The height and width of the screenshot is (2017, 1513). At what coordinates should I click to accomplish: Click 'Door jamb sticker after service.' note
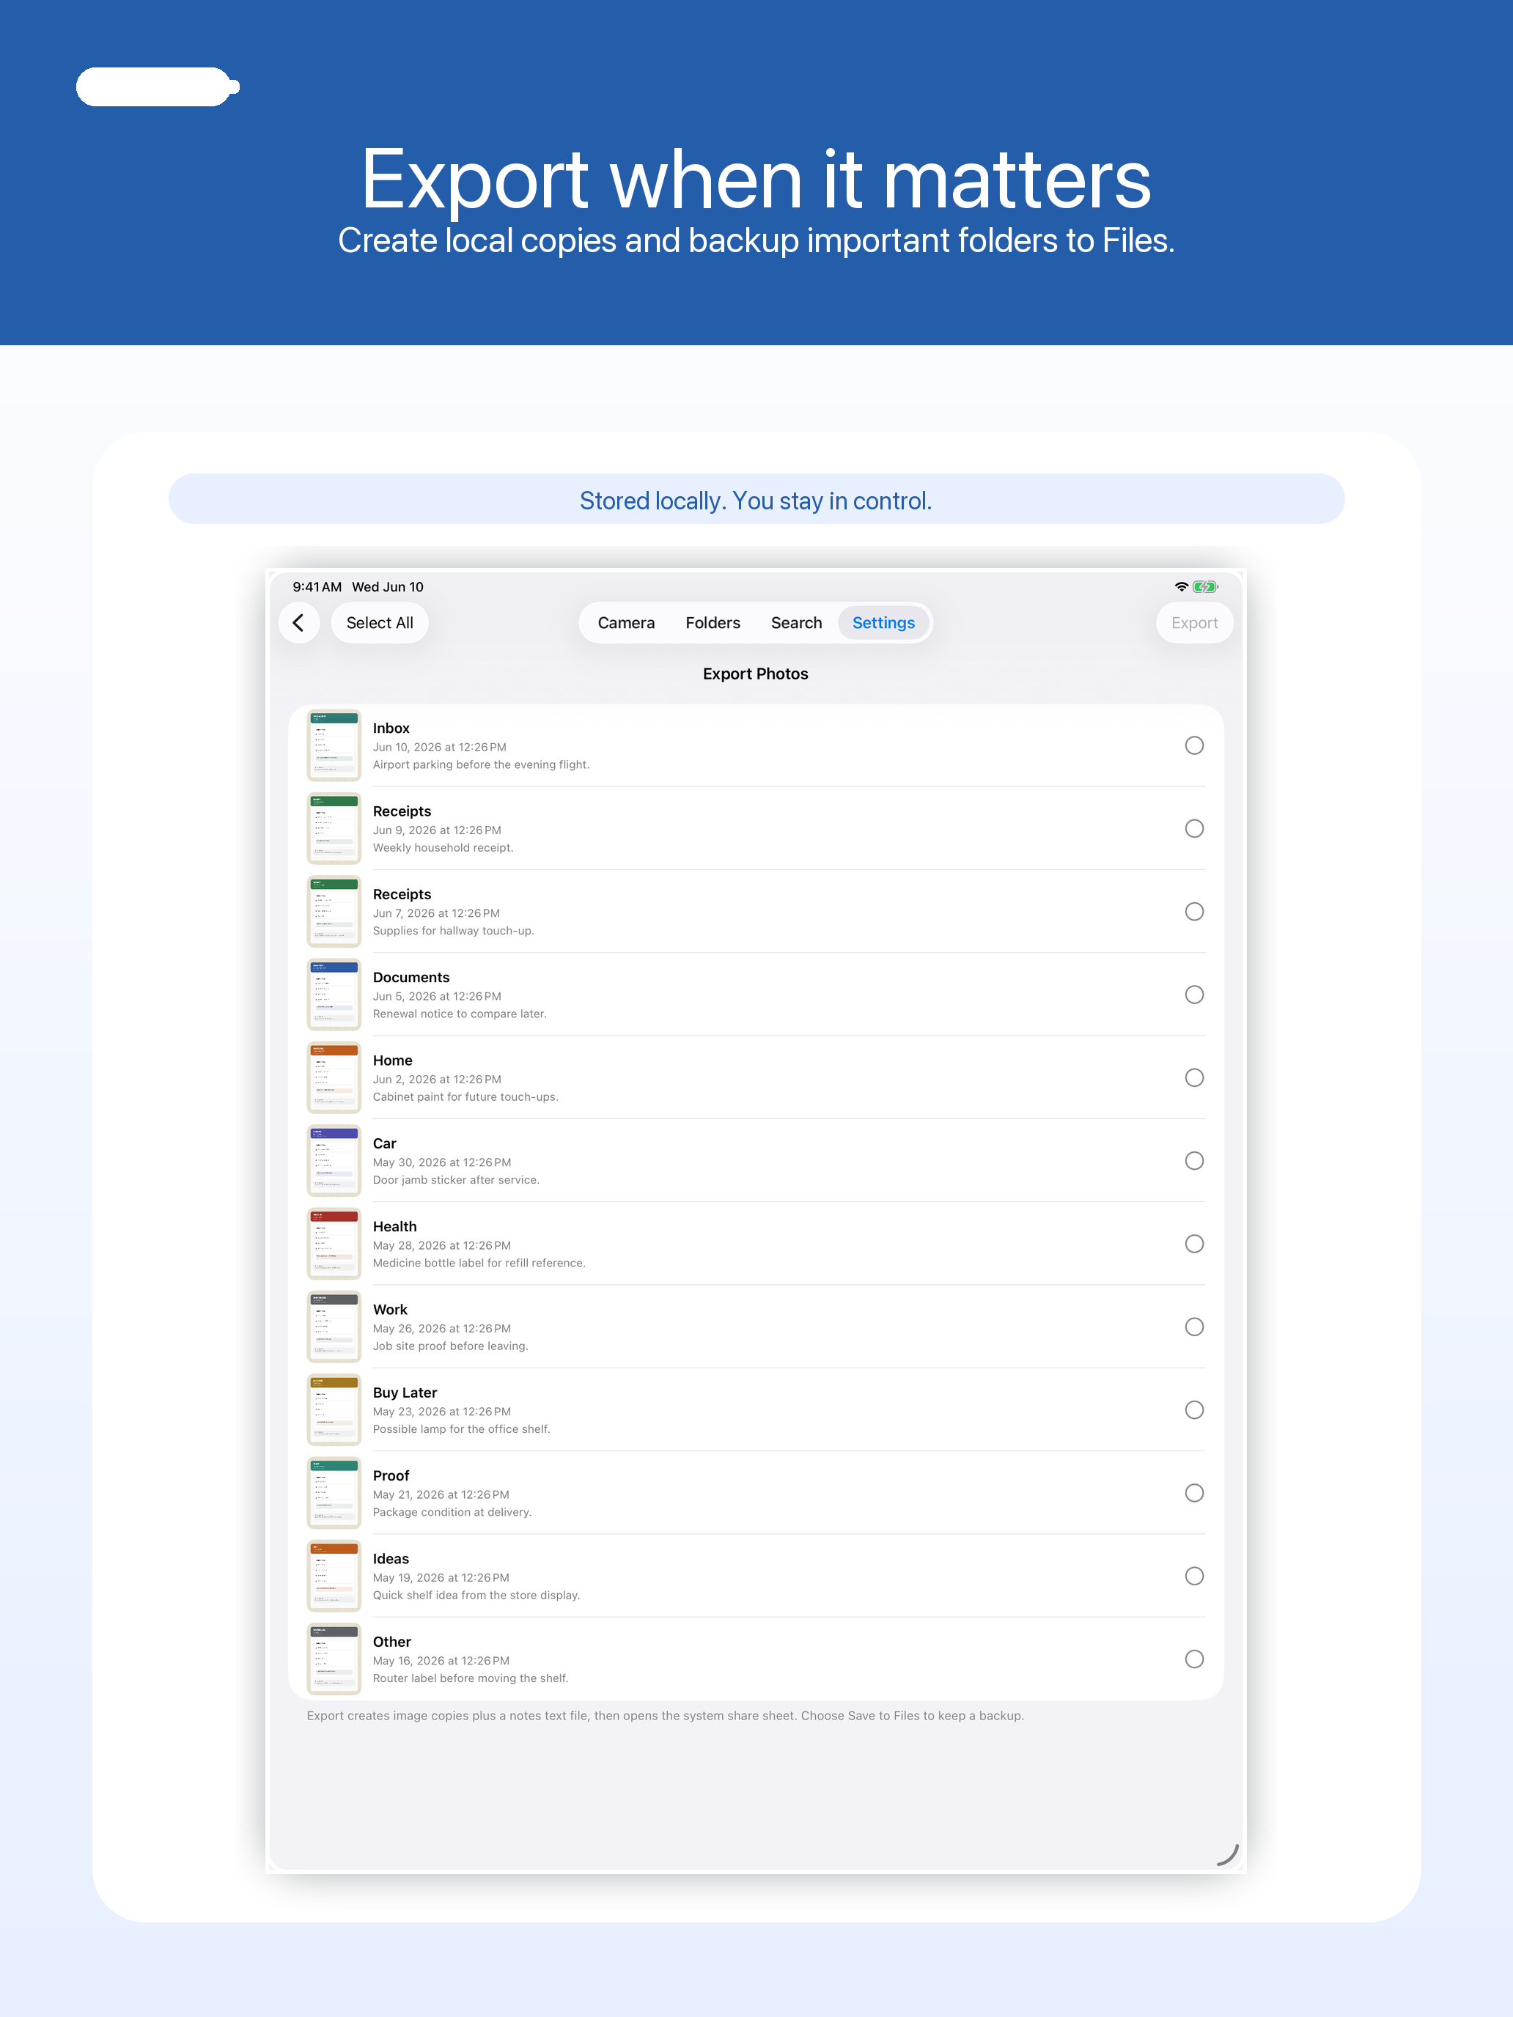456,1179
